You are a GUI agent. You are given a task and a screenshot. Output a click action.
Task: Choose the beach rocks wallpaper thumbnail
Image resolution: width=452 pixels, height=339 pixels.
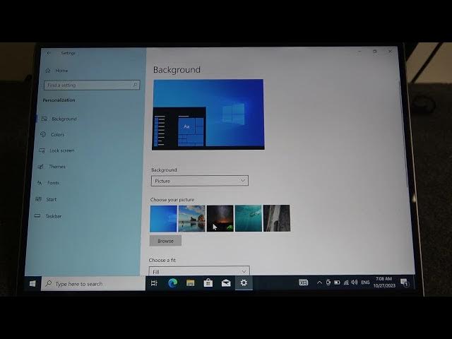coord(191,218)
